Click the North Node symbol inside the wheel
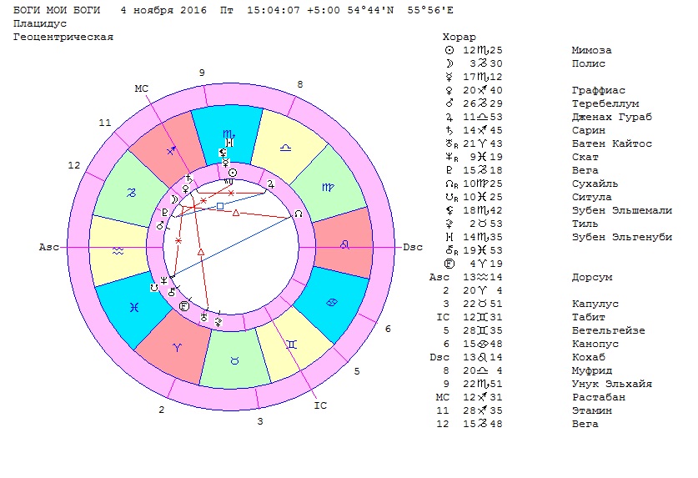Screen dimensions: 698x478 coord(299,214)
